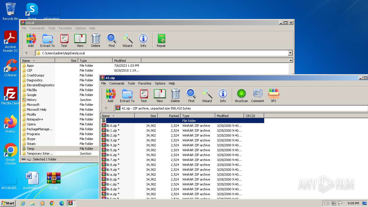Select lib 5.zip in archive list

[182, 150]
